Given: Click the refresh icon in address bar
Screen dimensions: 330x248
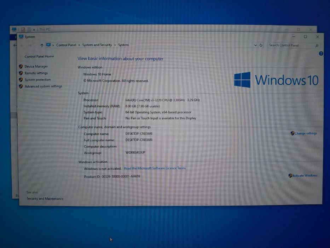Looking at the screenshot, I should pyautogui.click(x=261, y=45).
